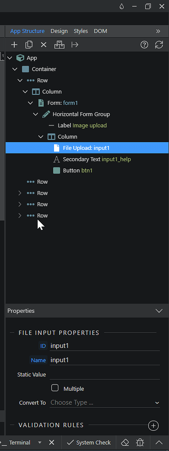Refresh the App Structure tree
This screenshot has width=169, height=451.
tap(159, 44)
